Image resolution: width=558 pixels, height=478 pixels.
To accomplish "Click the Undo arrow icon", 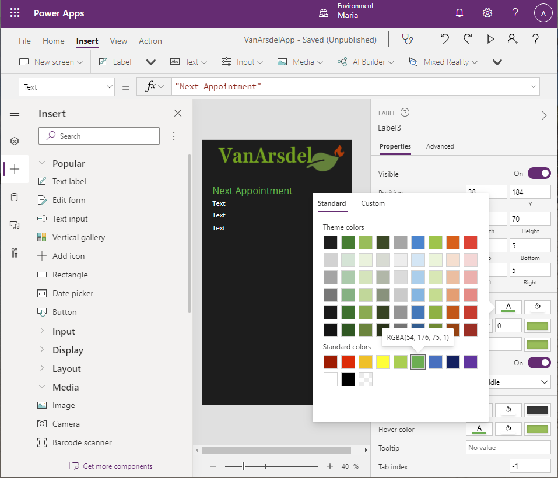I will [x=444, y=39].
